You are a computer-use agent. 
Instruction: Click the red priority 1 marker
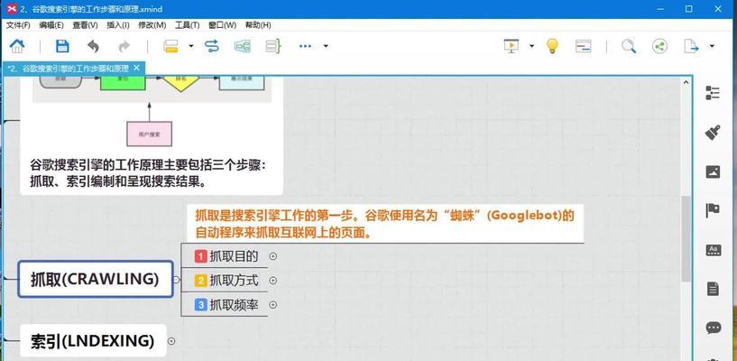200,256
